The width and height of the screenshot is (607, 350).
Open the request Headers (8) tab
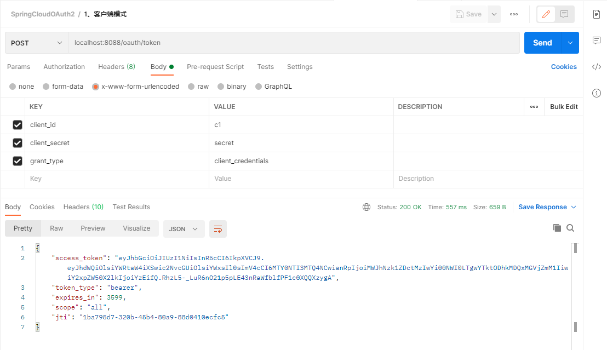click(x=117, y=67)
